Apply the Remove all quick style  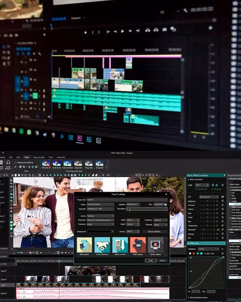(46, 164)
